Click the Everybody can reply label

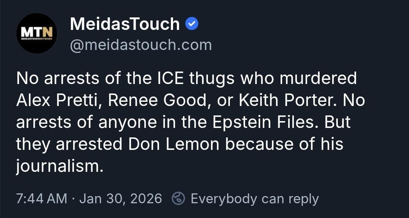click(x=254, y=199)
